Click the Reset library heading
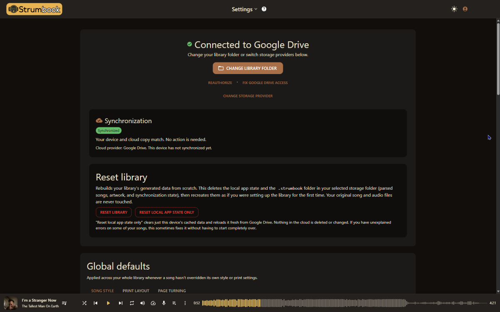This screenshot has height=312, width=500. coord(122,177)
